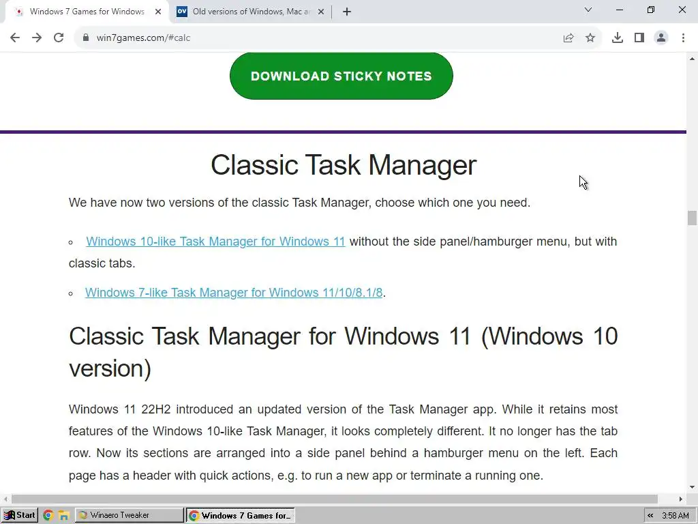Click the horizontal scrollbar thumb
698x524 pixels.
(x=335, y=499)
